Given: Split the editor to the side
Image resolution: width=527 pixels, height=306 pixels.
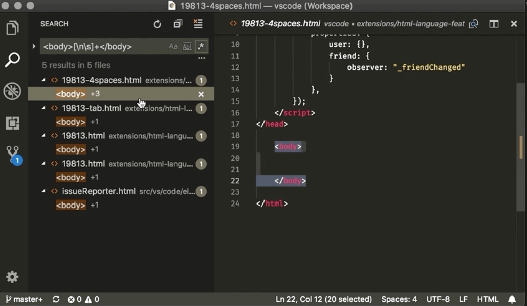Looking at the screenshot, I should (x=494, y=24).
